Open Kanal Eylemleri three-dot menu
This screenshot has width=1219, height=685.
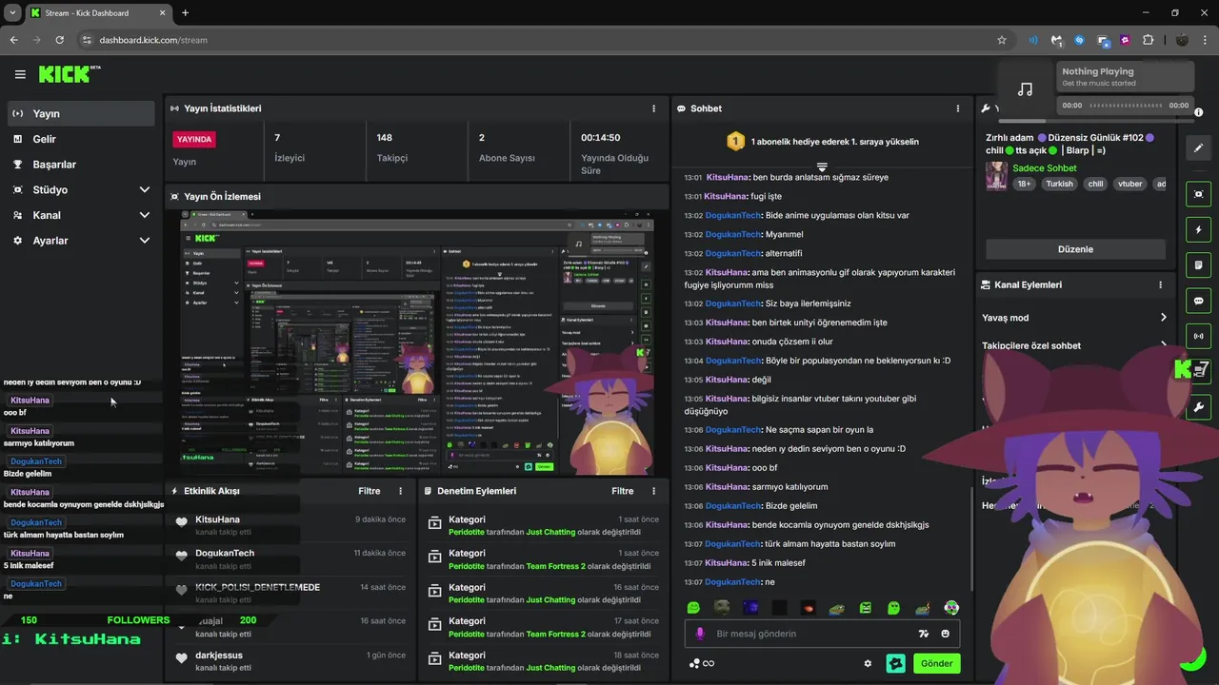point(1160,284)
